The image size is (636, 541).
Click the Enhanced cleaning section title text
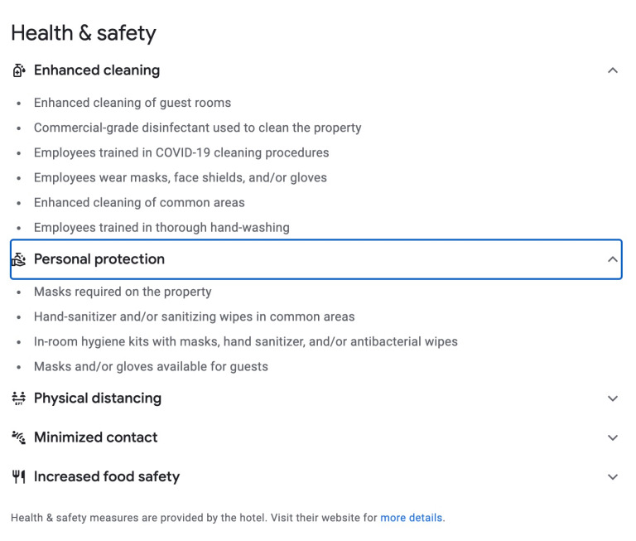(97, 70)
